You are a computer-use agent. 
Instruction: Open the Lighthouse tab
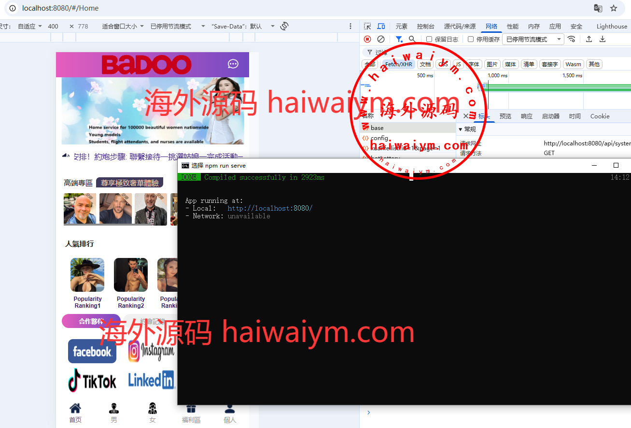[x=612, y=26]
